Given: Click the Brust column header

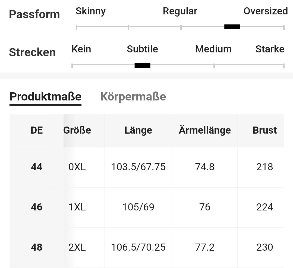Looking at the screenshot, I should (x=264, y=130).
